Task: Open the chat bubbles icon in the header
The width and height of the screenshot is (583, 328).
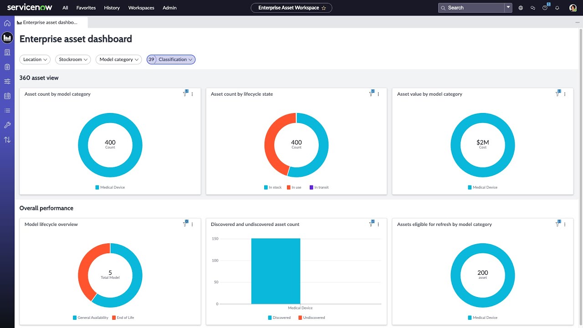Action: point(533,8)
